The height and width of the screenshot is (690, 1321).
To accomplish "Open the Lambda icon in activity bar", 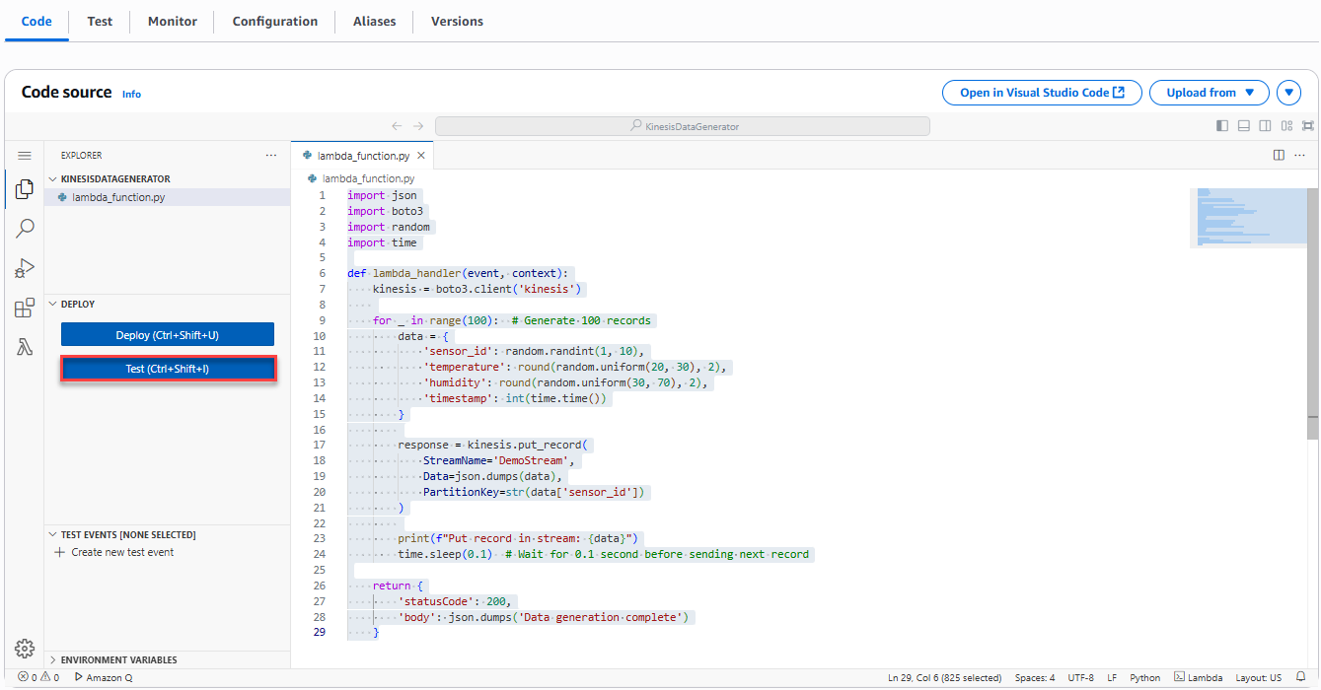I will point(25,347).
